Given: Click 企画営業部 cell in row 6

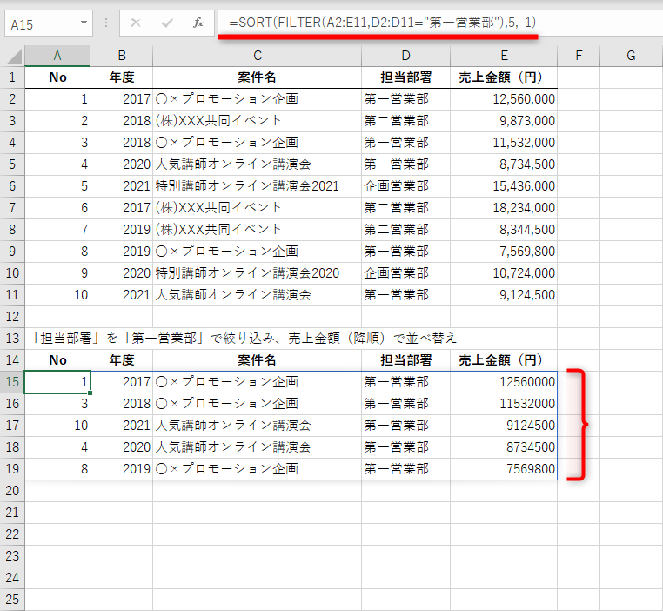Looking at the screenshot, I should (x=406, y=186).
